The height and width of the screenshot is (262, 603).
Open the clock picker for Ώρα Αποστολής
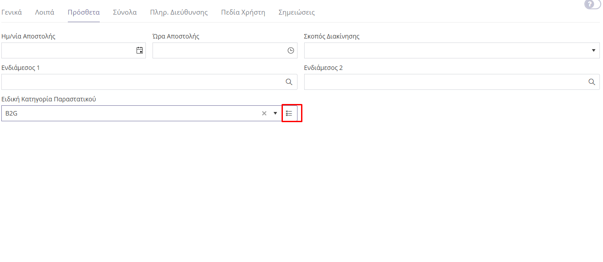pos(291,50)
